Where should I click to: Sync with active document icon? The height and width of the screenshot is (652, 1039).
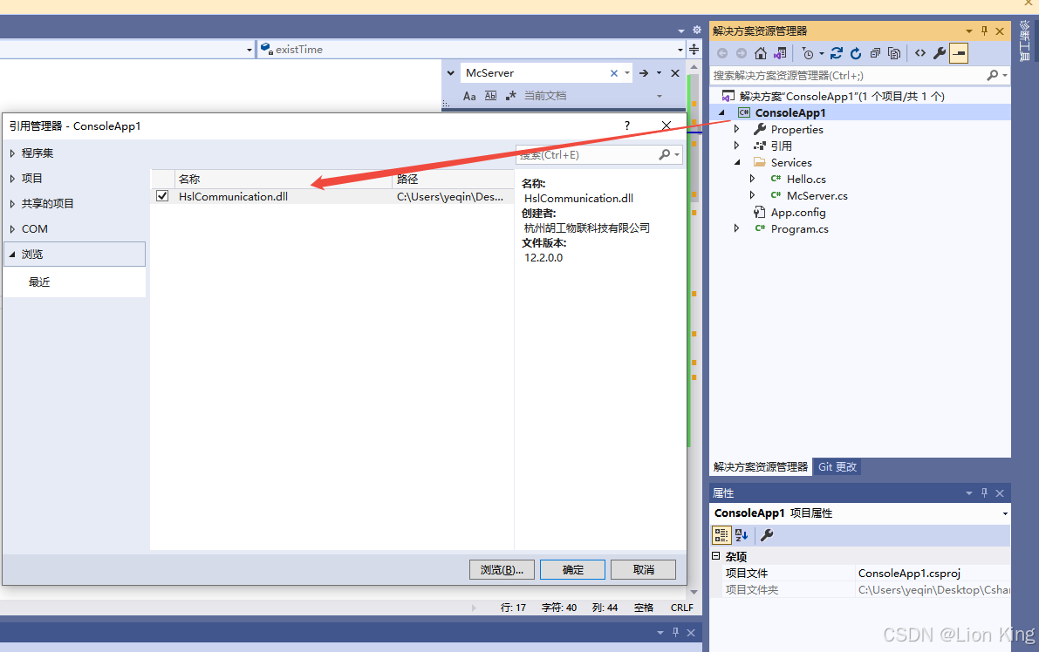[x=837, y=53]
